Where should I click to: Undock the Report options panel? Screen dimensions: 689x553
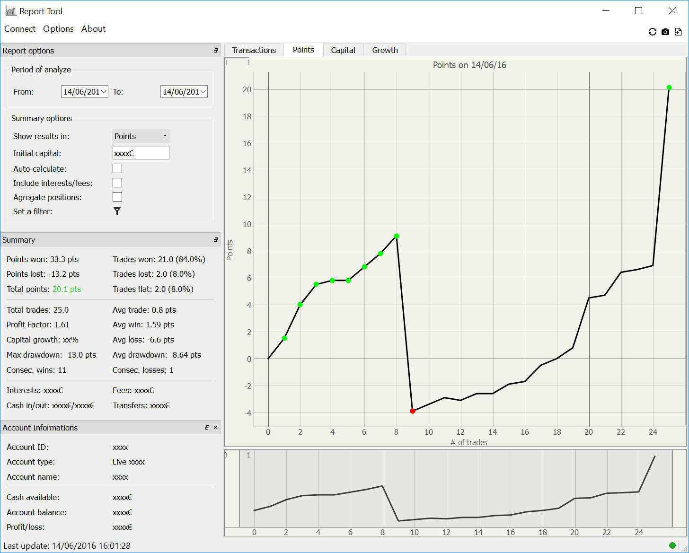216,51
